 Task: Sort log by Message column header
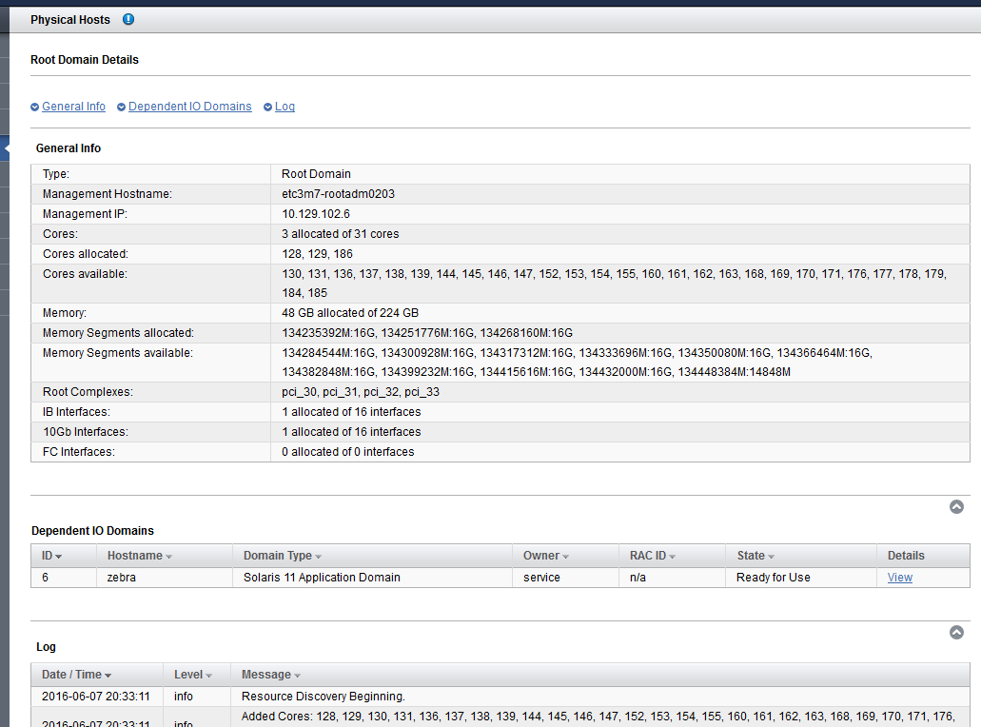271,675
